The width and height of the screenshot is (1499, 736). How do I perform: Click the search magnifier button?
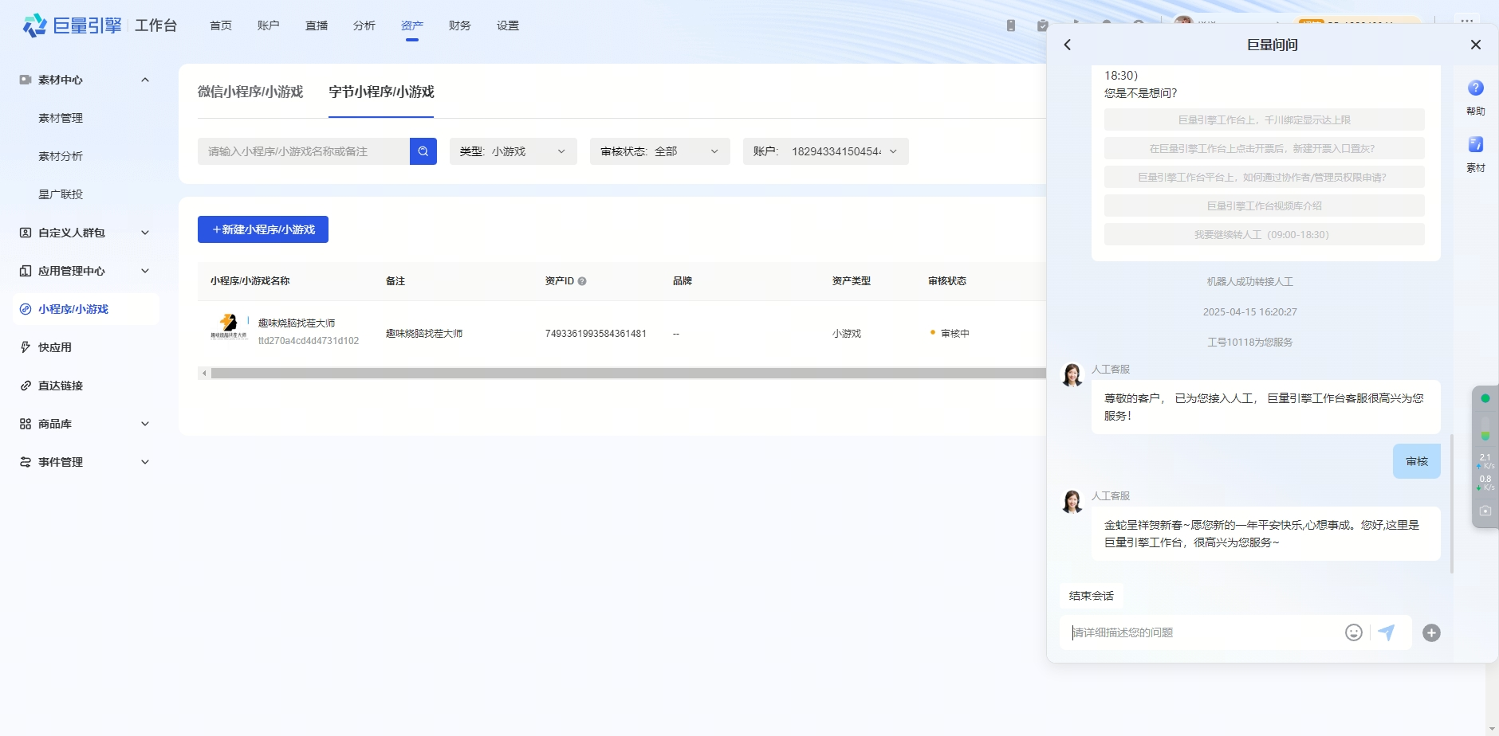(x=423, y=151)
